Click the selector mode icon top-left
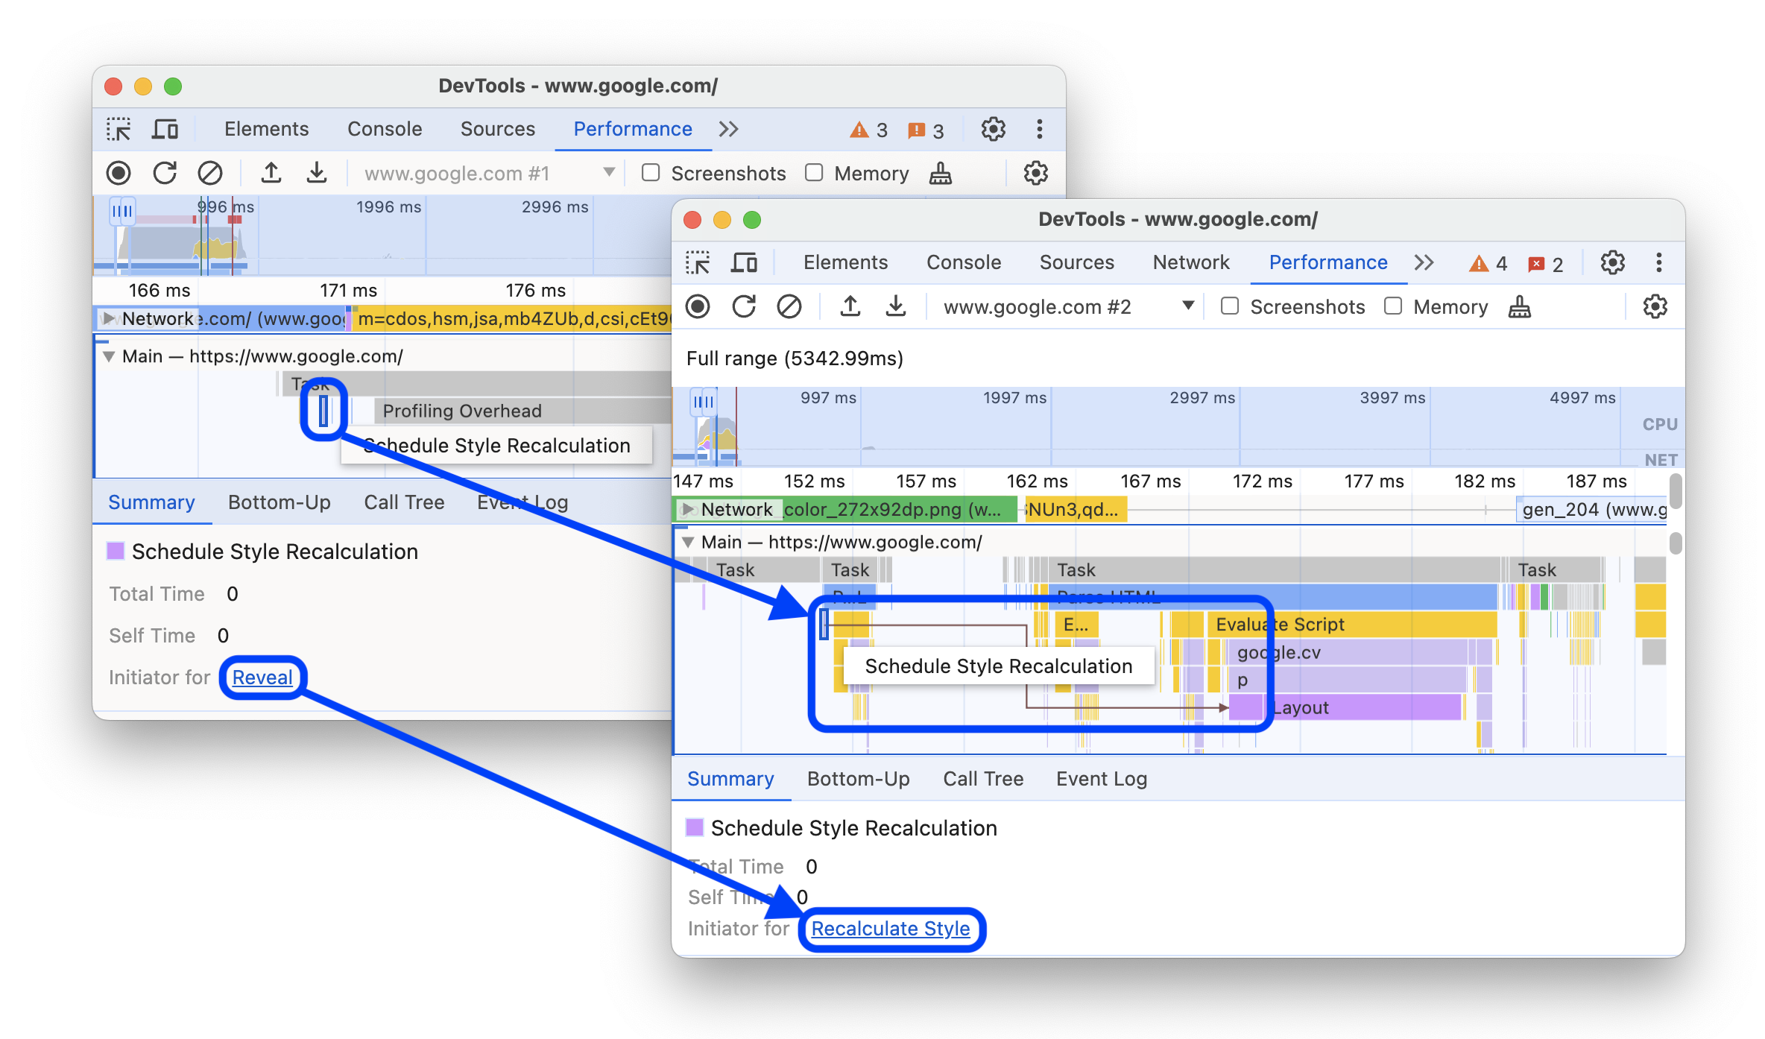The width and height of the screenshot is (1765, 1039). (121, 127)
